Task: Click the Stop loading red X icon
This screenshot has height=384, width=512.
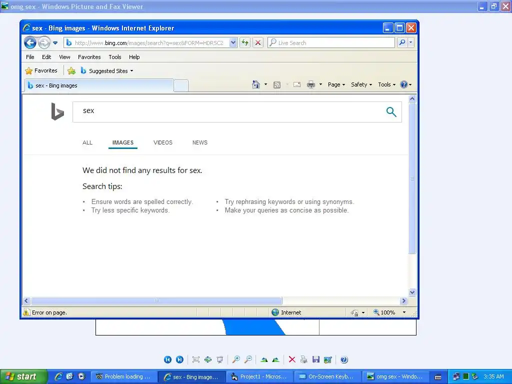Action: tap(257, 42)
